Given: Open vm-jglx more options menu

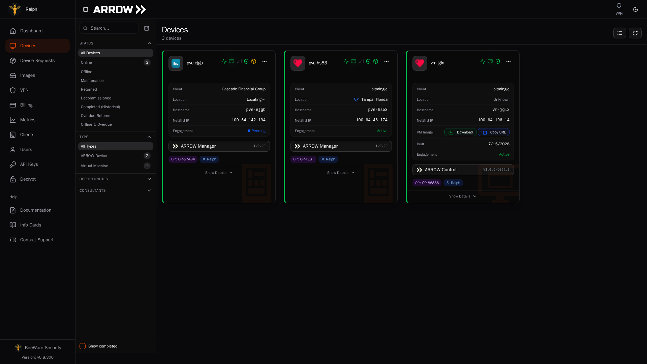Looking at the screenshot, I should pos(509,61).
